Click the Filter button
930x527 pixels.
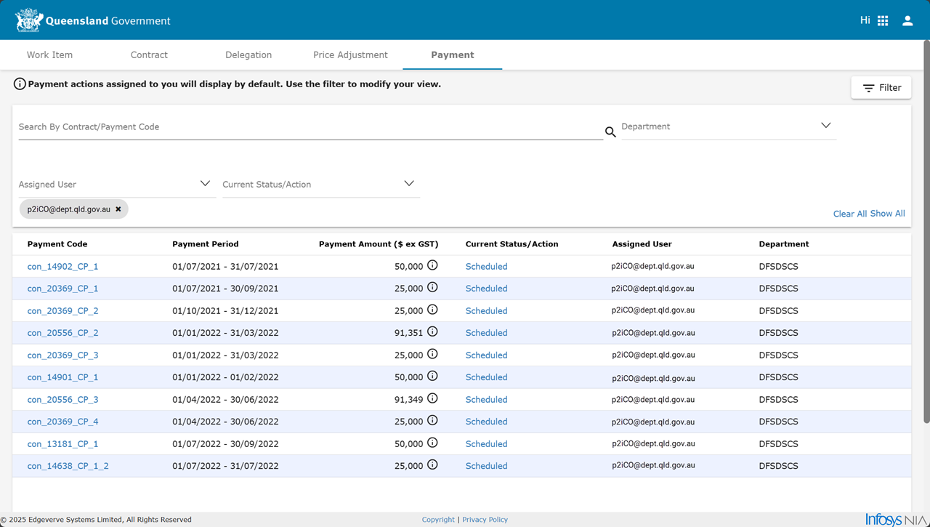tap(881, 88)
